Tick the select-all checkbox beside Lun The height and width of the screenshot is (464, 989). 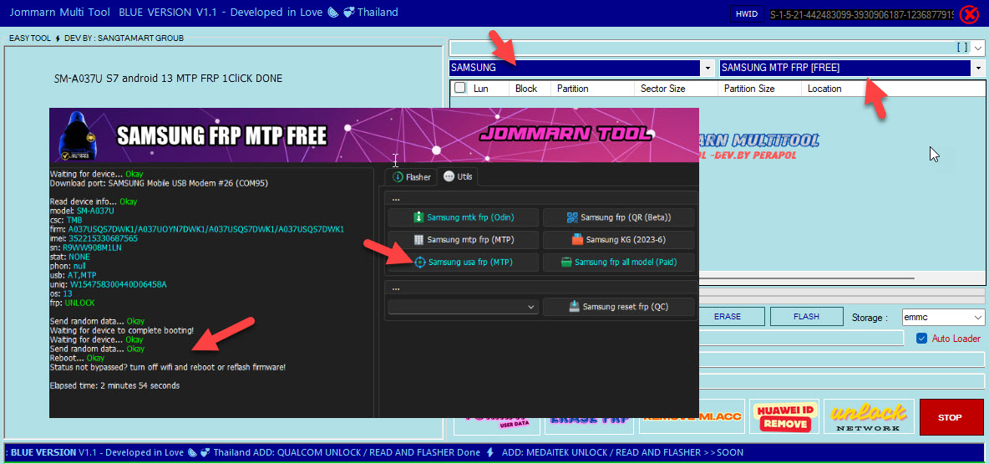pos(460,88)
